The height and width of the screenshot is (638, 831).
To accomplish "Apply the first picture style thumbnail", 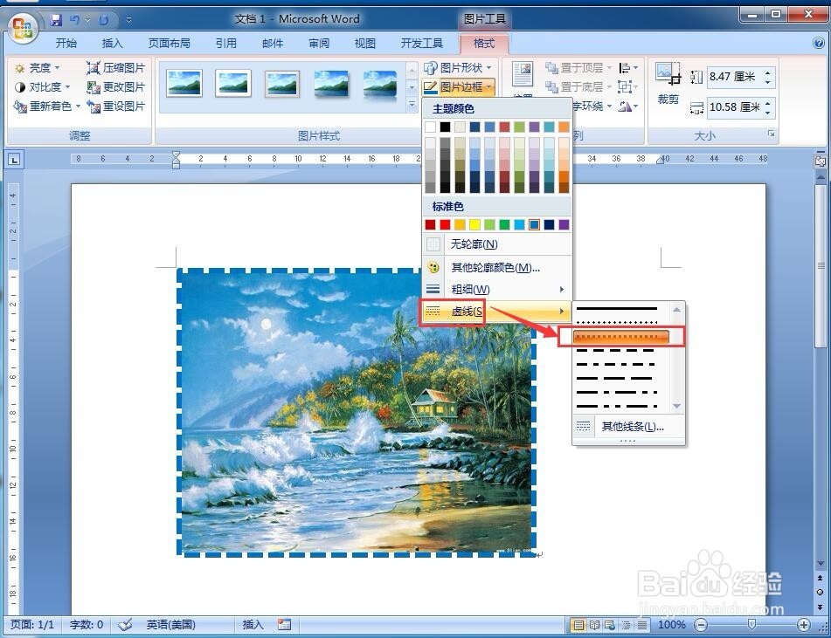I will pyautogui.click(x=184, y=84).
